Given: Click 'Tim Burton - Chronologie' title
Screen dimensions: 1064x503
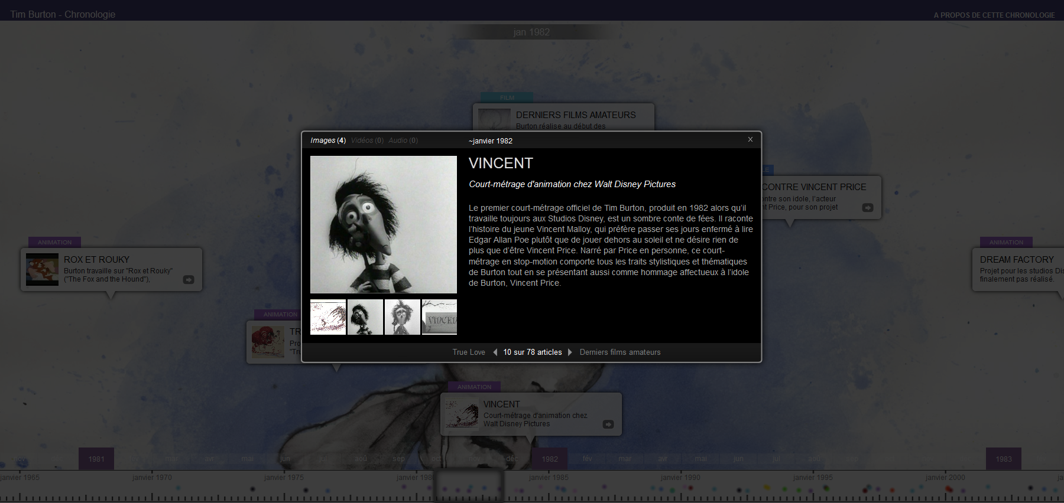Looking at the screenshot, I should click(63, 14).
